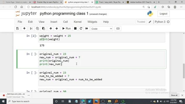Open the browser collections icon

[x=169, y=7]
